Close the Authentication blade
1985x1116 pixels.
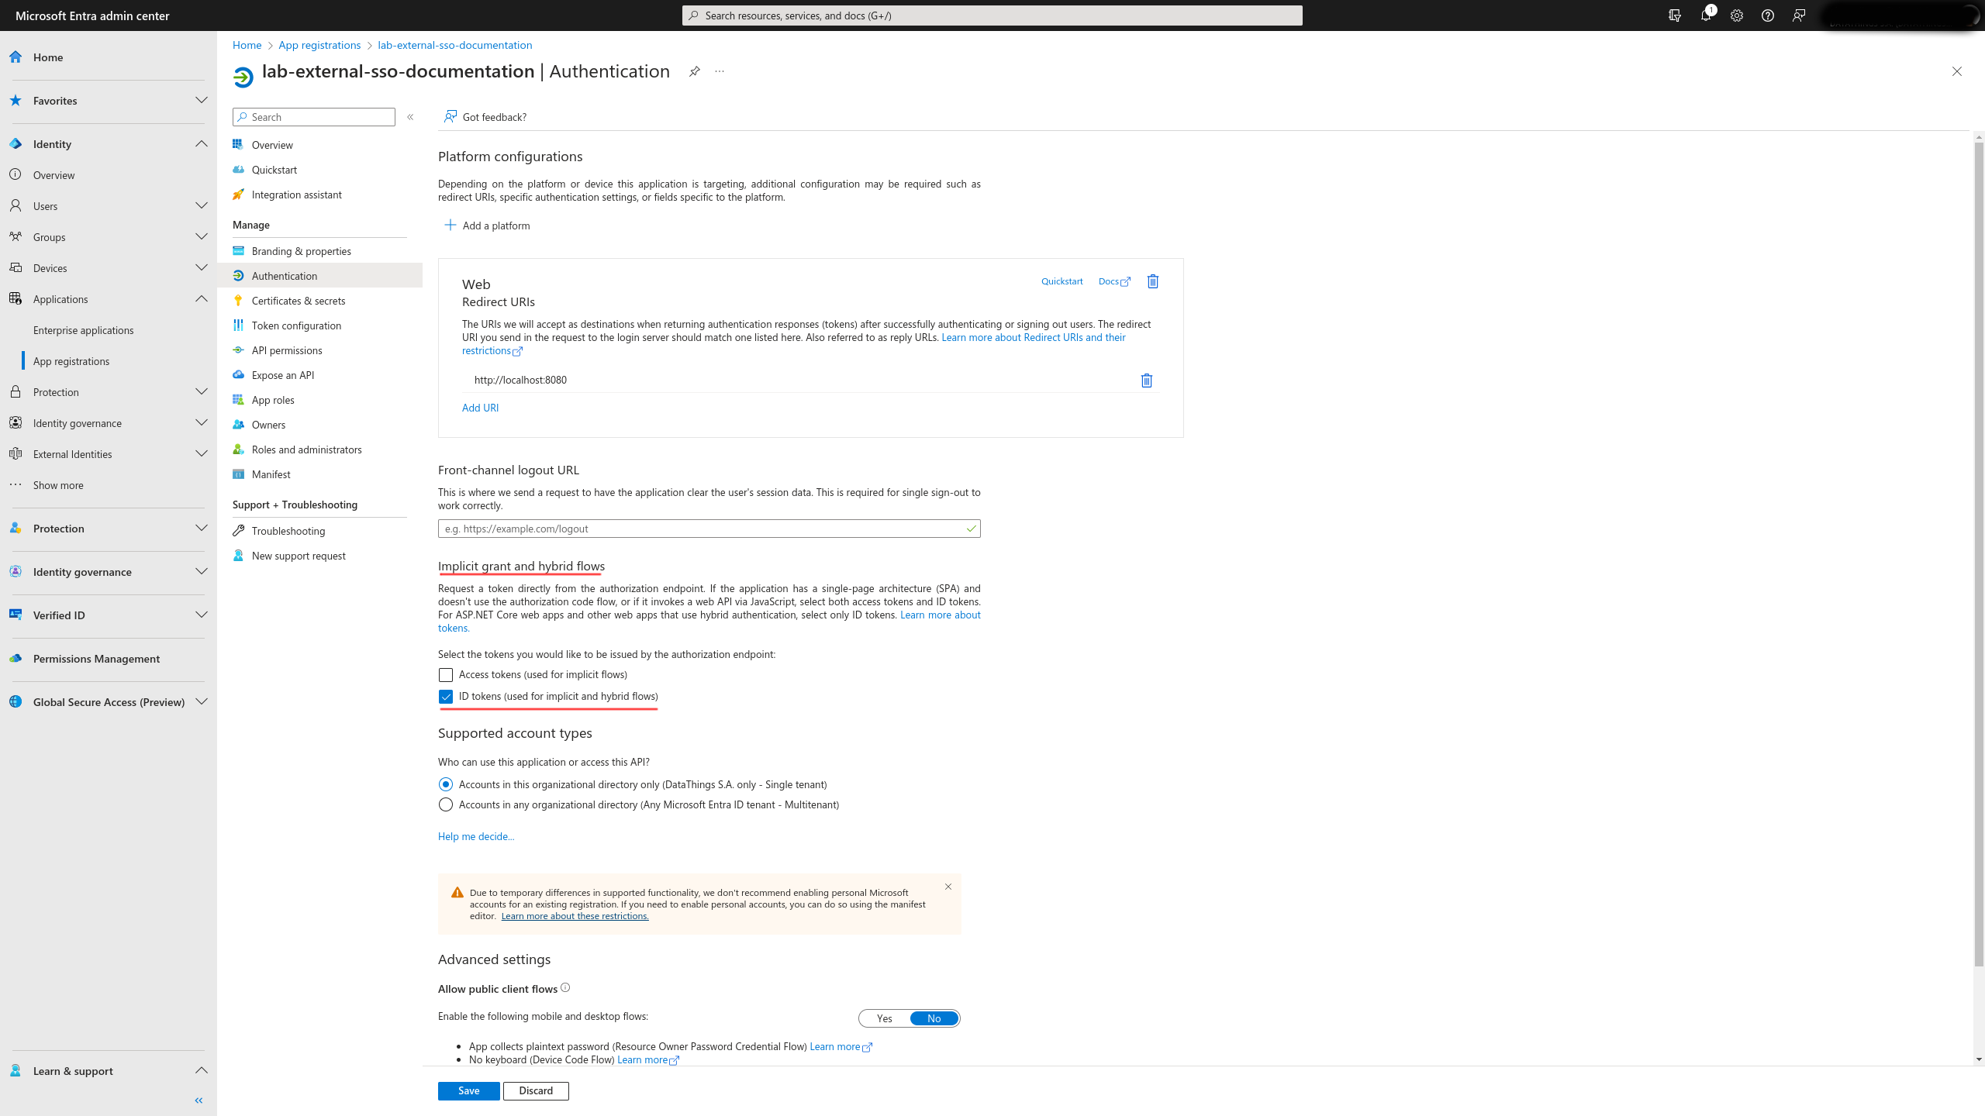point(1957,71)
